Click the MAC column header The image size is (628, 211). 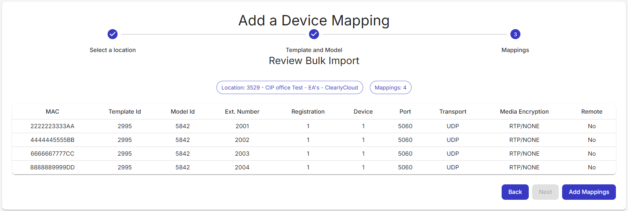[53, 112]
